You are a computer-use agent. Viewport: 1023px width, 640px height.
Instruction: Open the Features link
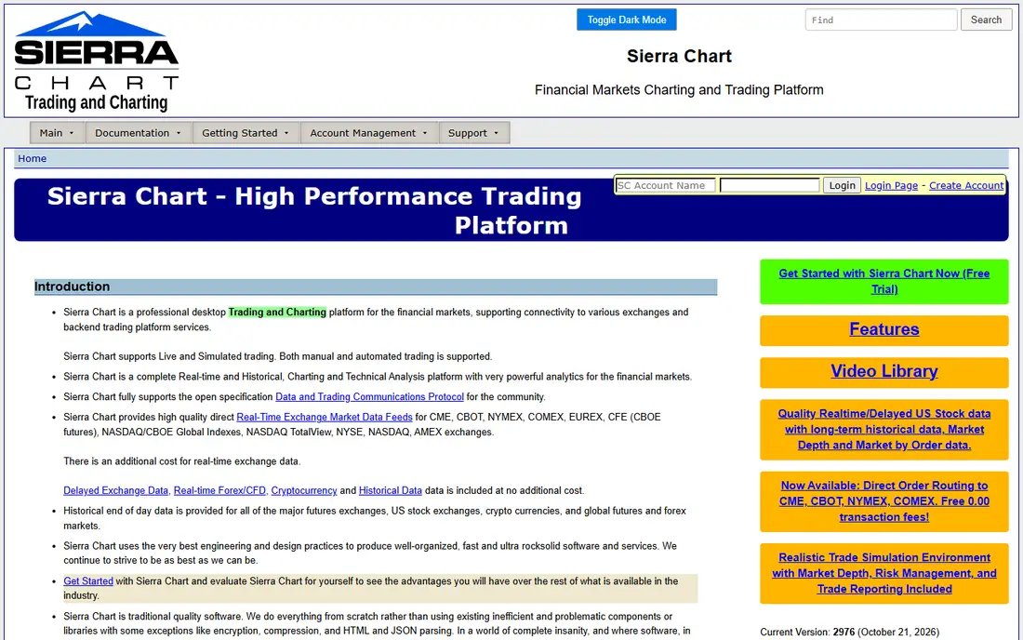click(x=884, y=329)
